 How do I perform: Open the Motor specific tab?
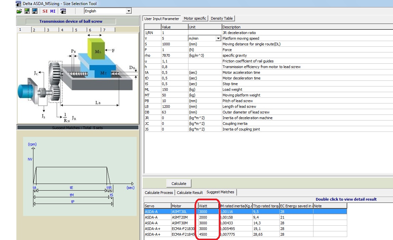click(195, 18)
